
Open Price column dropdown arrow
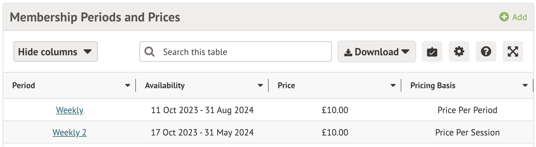tap(393, 85)
